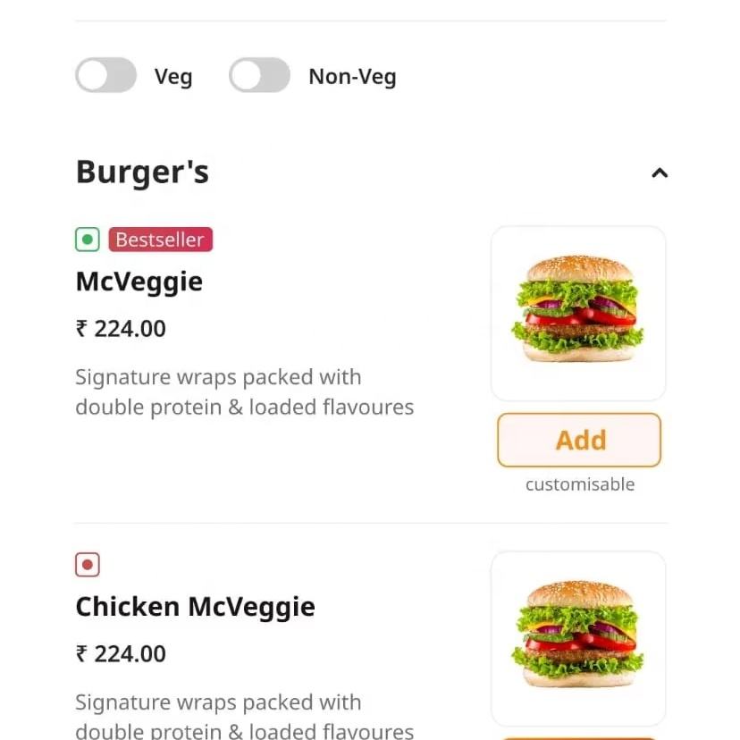740x740 pixels.
Task: Select the McVeggie item title
Action: pyautogui.click(x=139, y=282)
